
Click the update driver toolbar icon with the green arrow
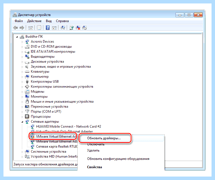71,28
